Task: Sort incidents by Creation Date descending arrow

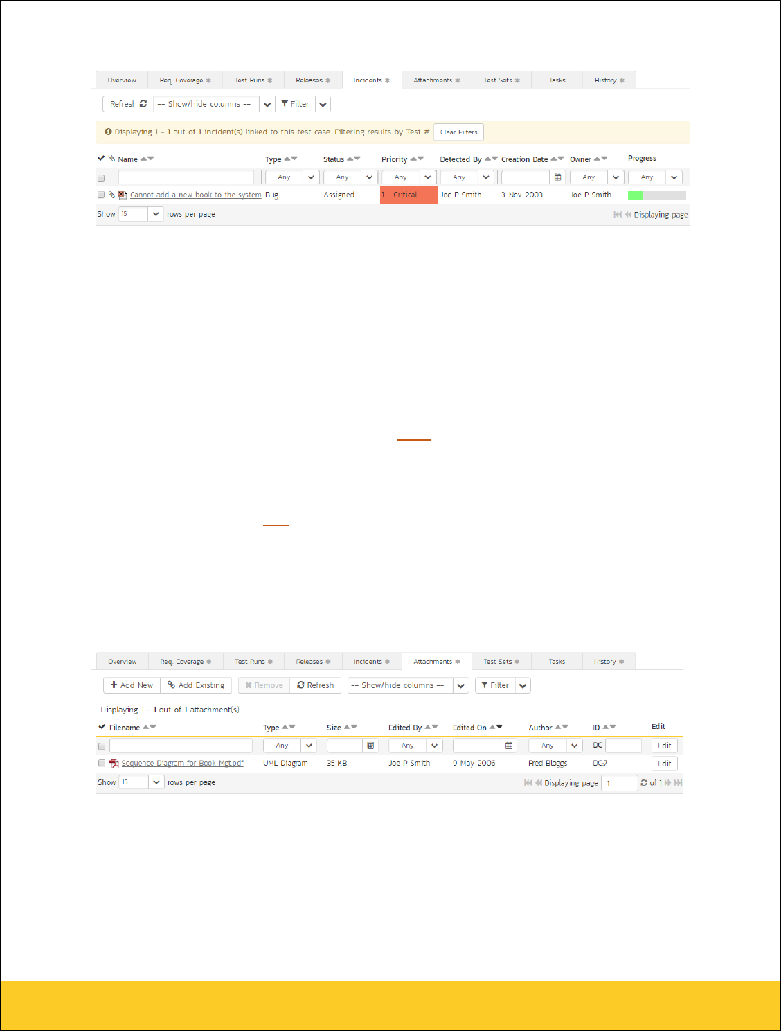Action: (x=561, y=159)
